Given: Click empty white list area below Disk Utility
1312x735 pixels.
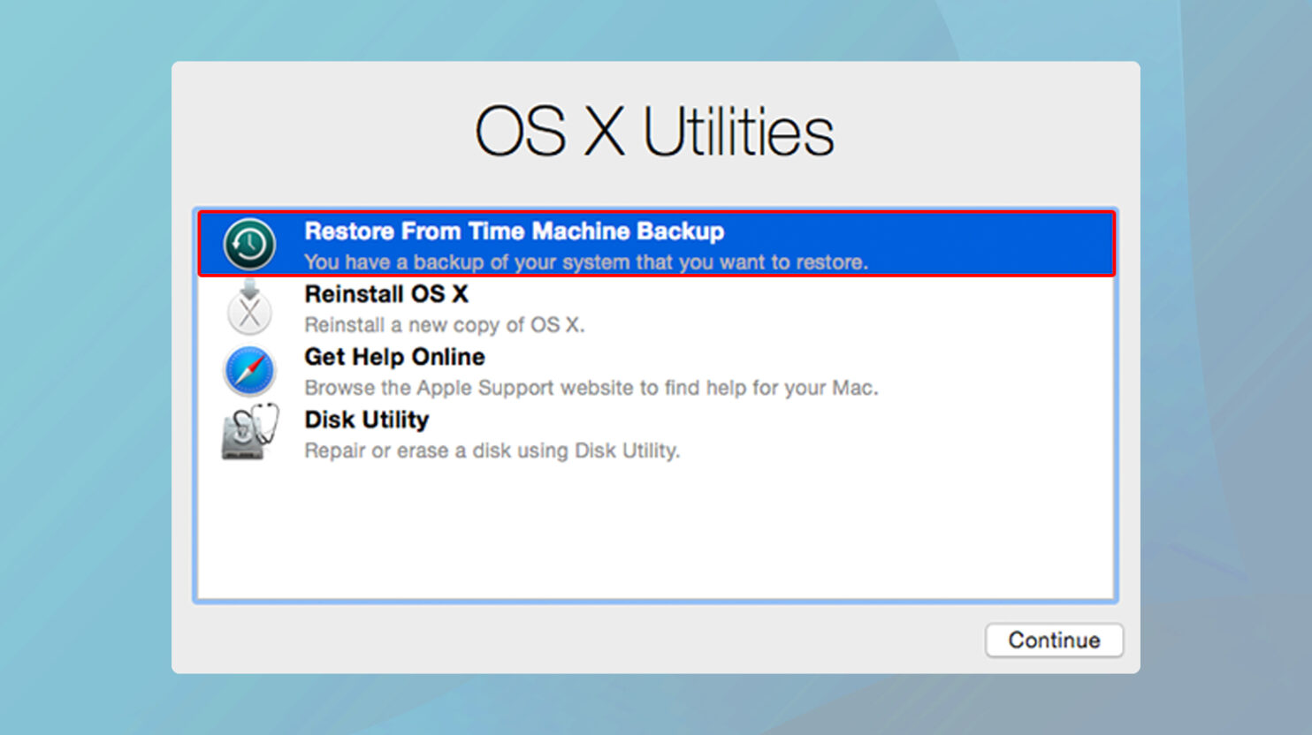Looking at the screenshot, I should click(654, 530).
